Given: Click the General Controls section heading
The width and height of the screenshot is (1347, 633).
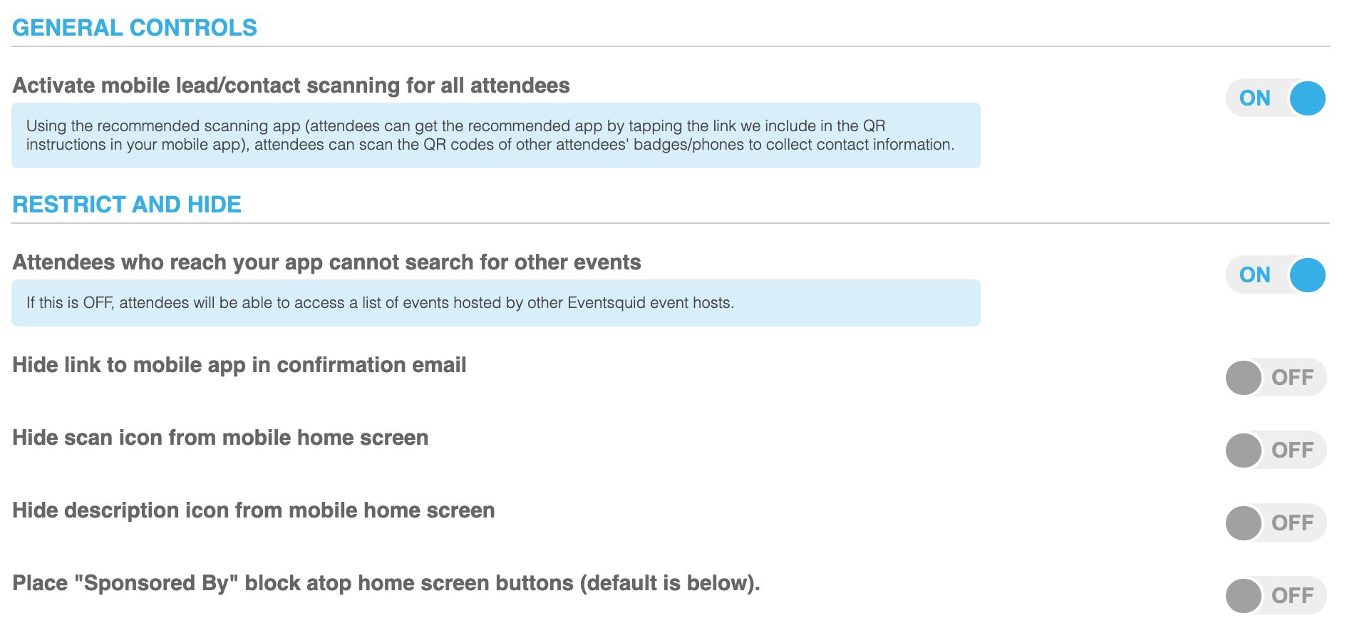Looking at the screenshot, I should point(135,28).
